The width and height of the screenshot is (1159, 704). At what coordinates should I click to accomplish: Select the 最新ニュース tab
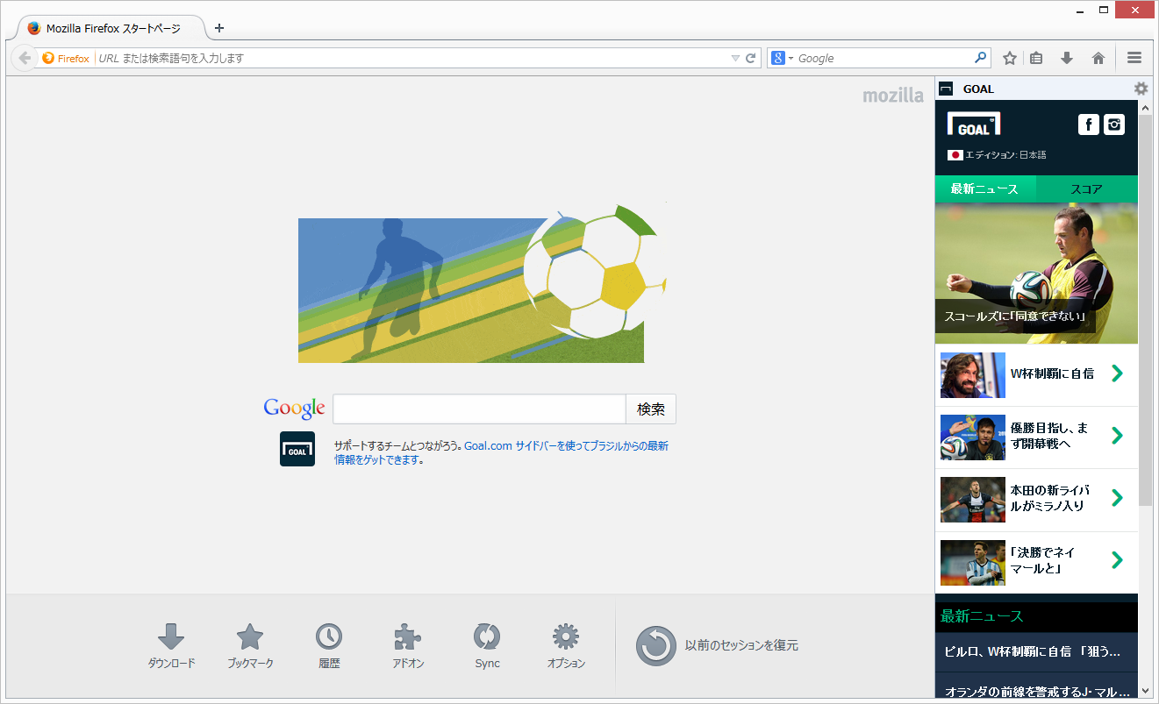[985, 188]
